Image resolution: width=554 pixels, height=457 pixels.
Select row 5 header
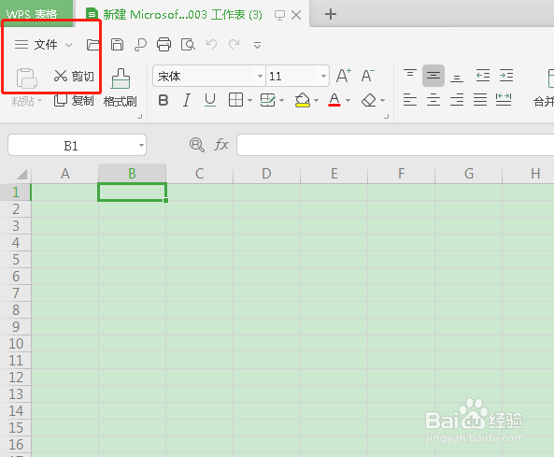(16, 260)
